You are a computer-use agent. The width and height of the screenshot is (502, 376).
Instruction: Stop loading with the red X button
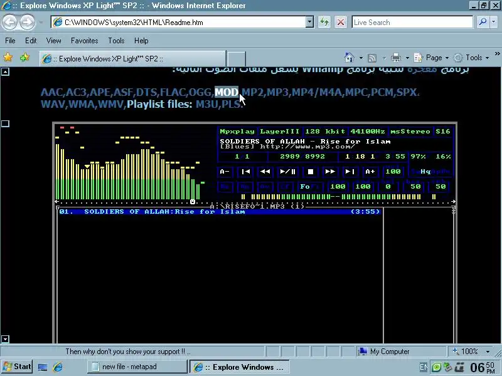[x=341, y=23]
